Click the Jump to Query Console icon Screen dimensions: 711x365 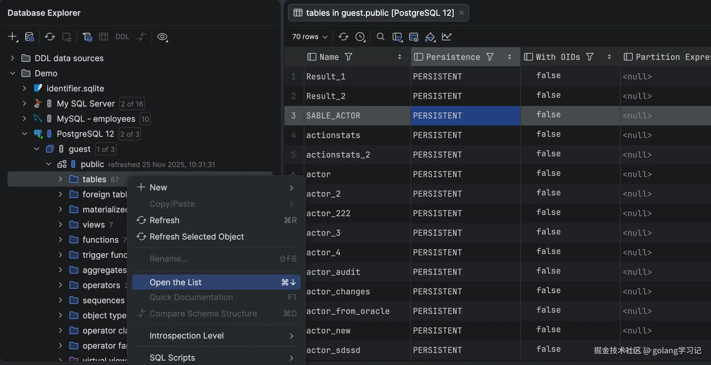(x=87, y=37)
